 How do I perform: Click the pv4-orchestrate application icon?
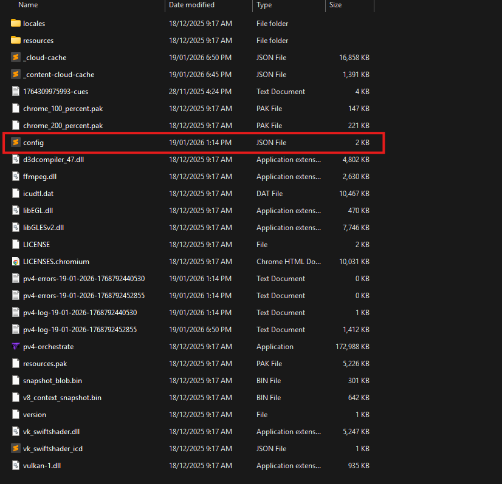pyautogui.click(x=16, y=346)
